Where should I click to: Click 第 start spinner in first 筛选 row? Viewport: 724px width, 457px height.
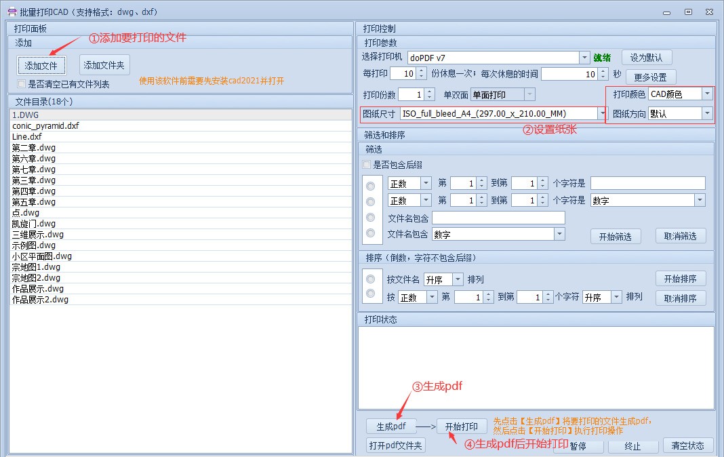[468, 183]
